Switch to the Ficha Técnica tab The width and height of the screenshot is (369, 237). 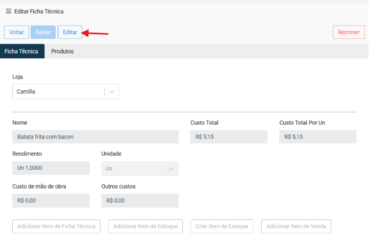(22, 52)
